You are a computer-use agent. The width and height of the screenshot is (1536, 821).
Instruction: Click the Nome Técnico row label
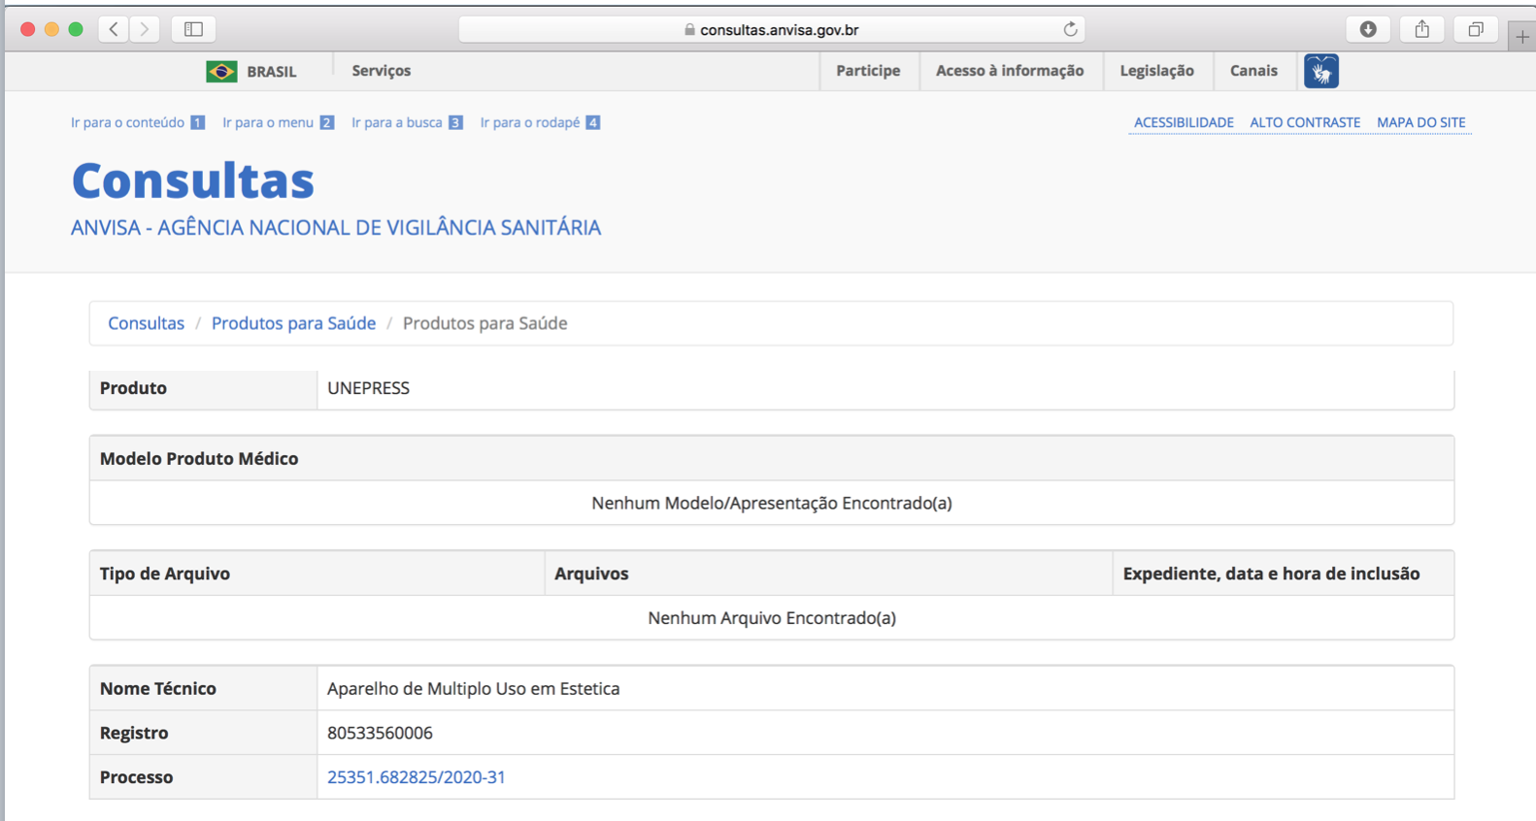158,688
